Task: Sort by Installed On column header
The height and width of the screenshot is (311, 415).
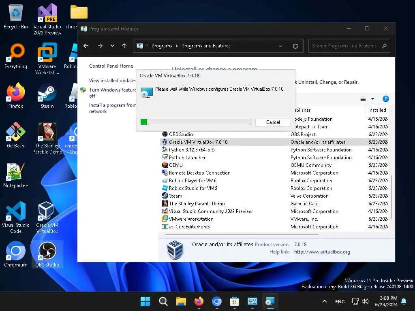Action: (x=378, y=110)
